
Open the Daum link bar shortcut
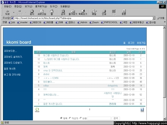coord(94,22)
